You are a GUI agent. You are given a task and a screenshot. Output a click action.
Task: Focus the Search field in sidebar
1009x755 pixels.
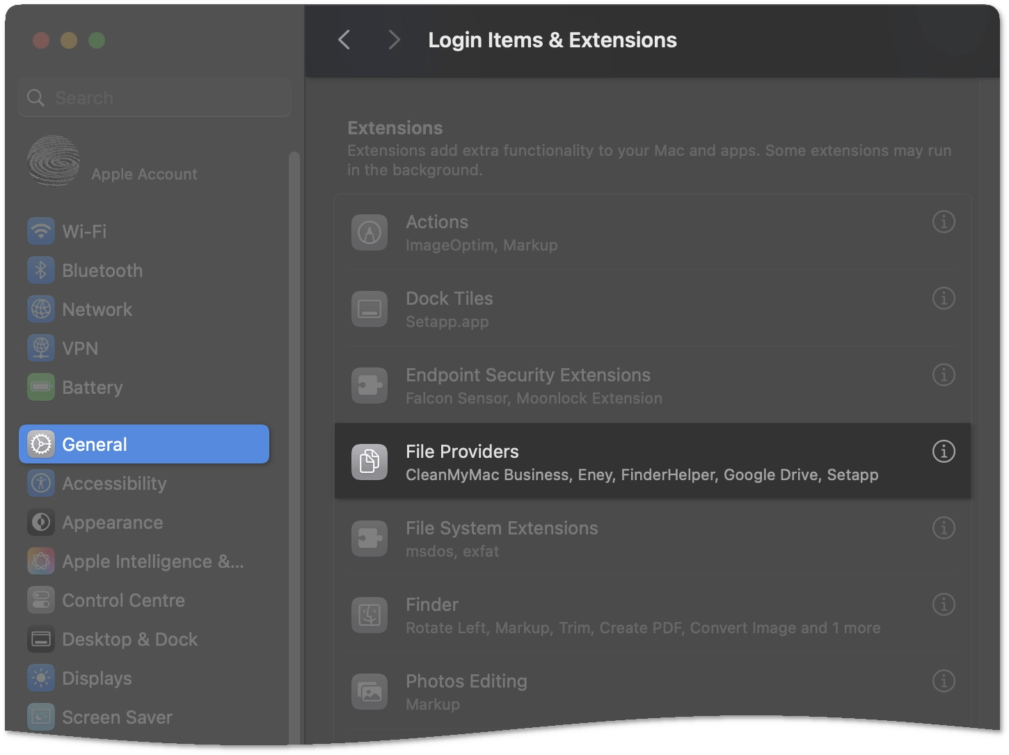coord(154,97)
